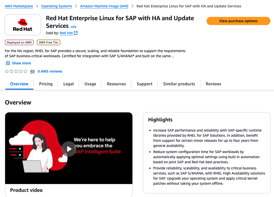Click the 'Increase SAP performance' highlight bullet
274x197 pixels.
tap(207, 138)
